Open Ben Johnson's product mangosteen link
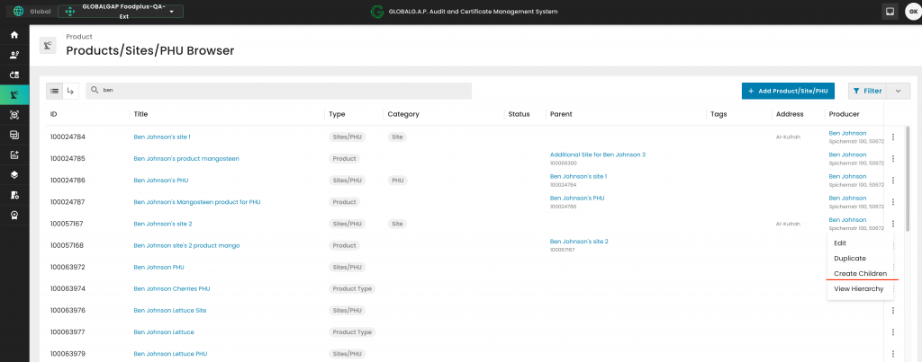The height and width of the screenshot is (362, 922). [186, 158]
